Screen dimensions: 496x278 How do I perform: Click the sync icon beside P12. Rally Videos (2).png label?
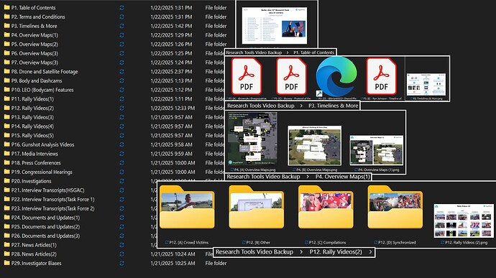[x=443, y=242]
